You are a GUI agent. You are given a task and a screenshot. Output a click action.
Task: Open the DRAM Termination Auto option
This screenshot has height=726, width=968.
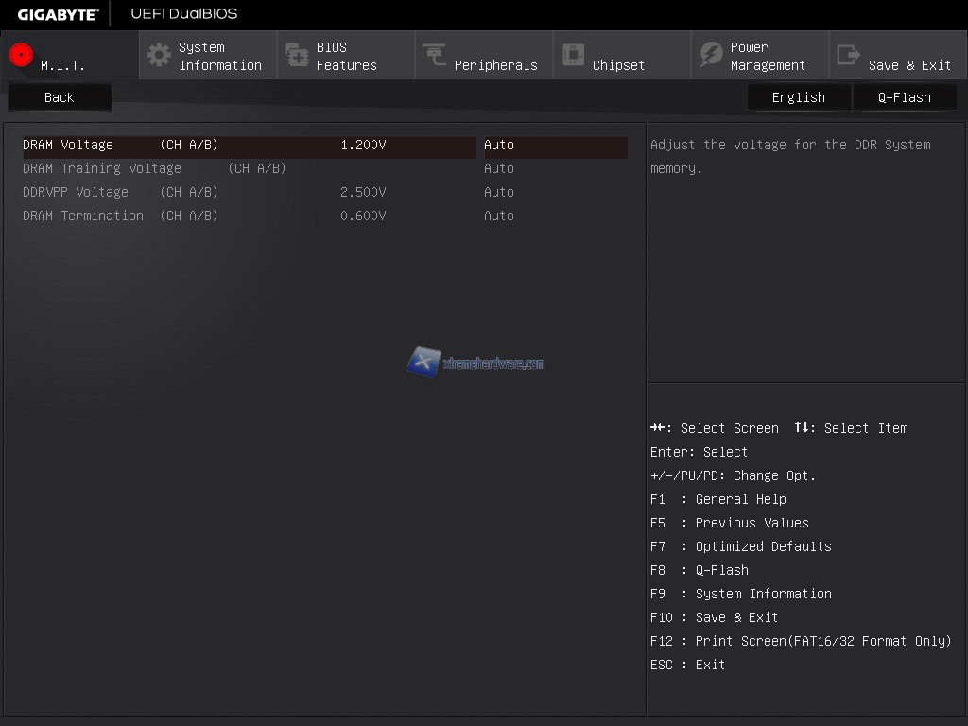coord(499,216)
